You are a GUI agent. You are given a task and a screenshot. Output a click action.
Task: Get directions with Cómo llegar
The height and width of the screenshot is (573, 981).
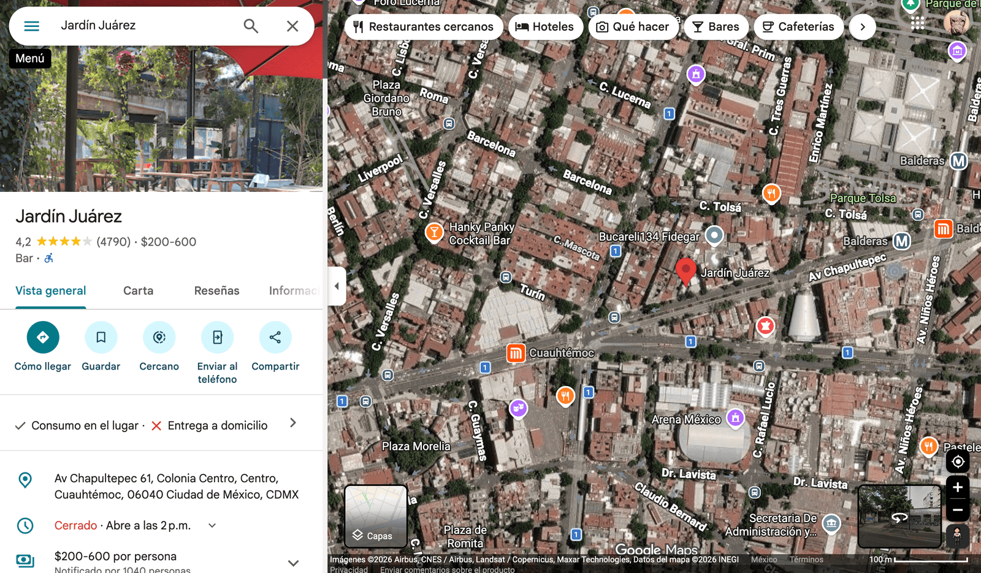click(x=43, y=347)
